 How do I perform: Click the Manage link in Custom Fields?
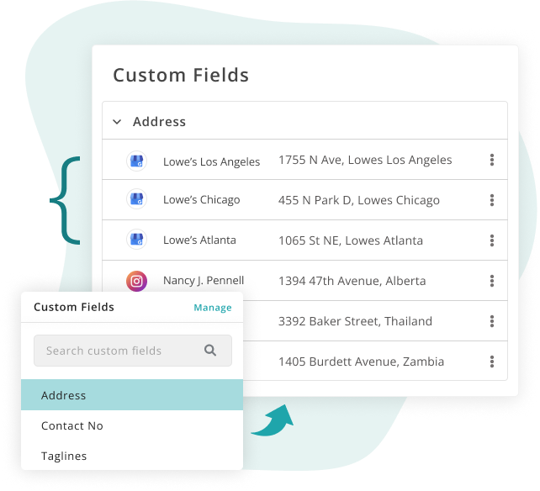[213, 308]
